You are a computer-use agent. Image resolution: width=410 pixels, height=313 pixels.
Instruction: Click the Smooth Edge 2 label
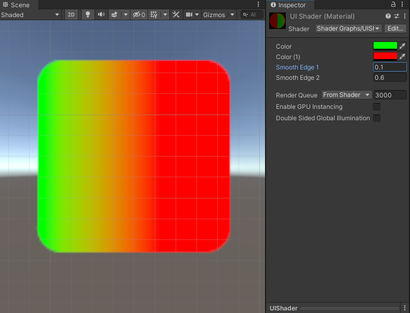(x=298, y=78)
